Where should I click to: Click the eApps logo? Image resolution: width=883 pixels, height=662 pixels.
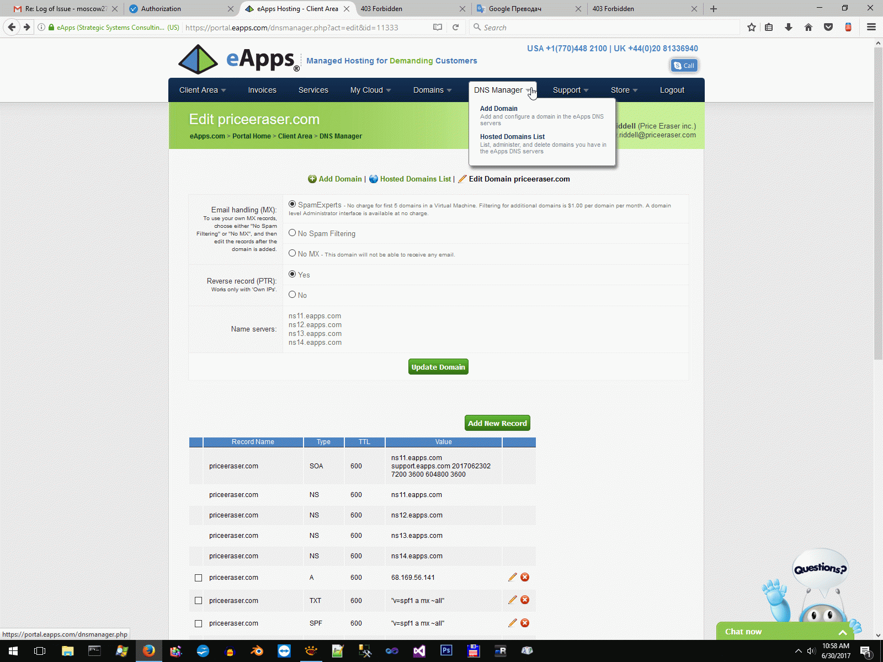(239, 59)
